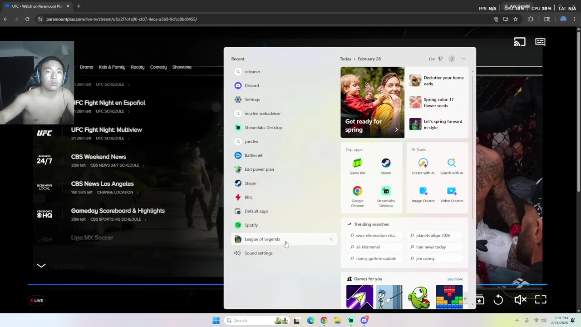Select the Kids & Family category tab
The image size is (581, 327).
pos(112,67)
